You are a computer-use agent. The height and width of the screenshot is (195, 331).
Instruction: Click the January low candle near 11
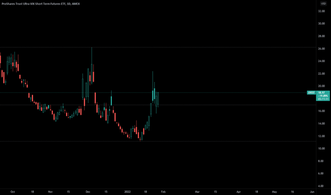[140, 139]
